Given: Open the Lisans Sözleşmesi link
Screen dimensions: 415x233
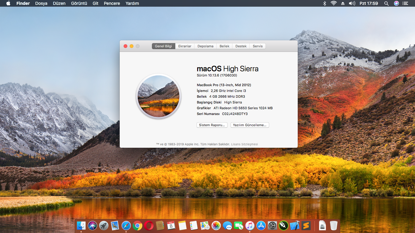Looking at the screenshot, I should pos(244,144).
